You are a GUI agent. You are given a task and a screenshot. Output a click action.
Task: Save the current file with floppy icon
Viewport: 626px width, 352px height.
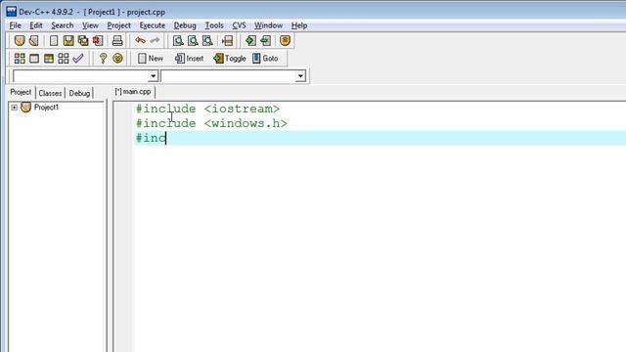(68, 40)
